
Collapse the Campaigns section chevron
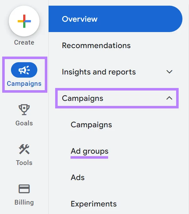point(169,98)
